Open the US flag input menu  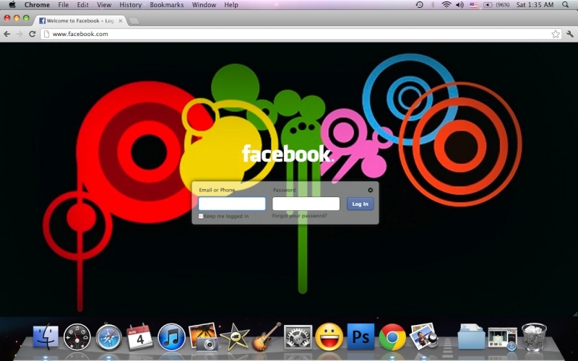click(474, 5)
